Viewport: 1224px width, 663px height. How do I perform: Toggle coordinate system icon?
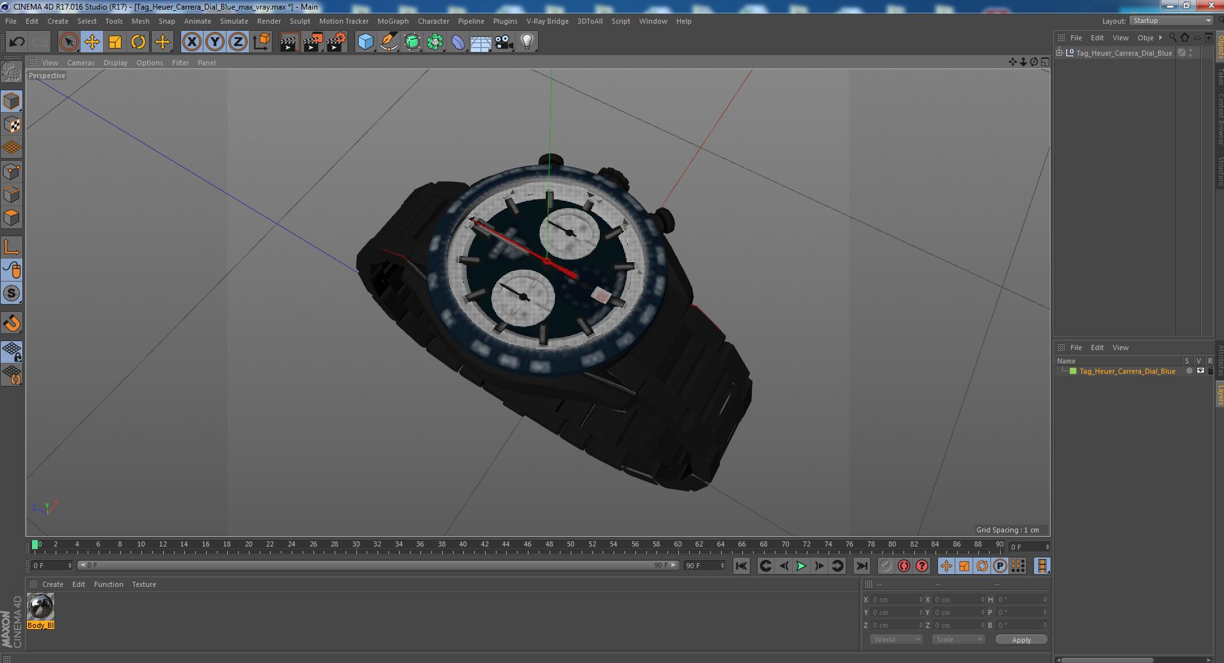click(x=261, y=42)
